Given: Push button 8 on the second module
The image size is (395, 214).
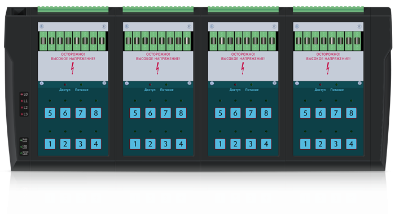Looking at the screenshot, I should tap(181, 113).
